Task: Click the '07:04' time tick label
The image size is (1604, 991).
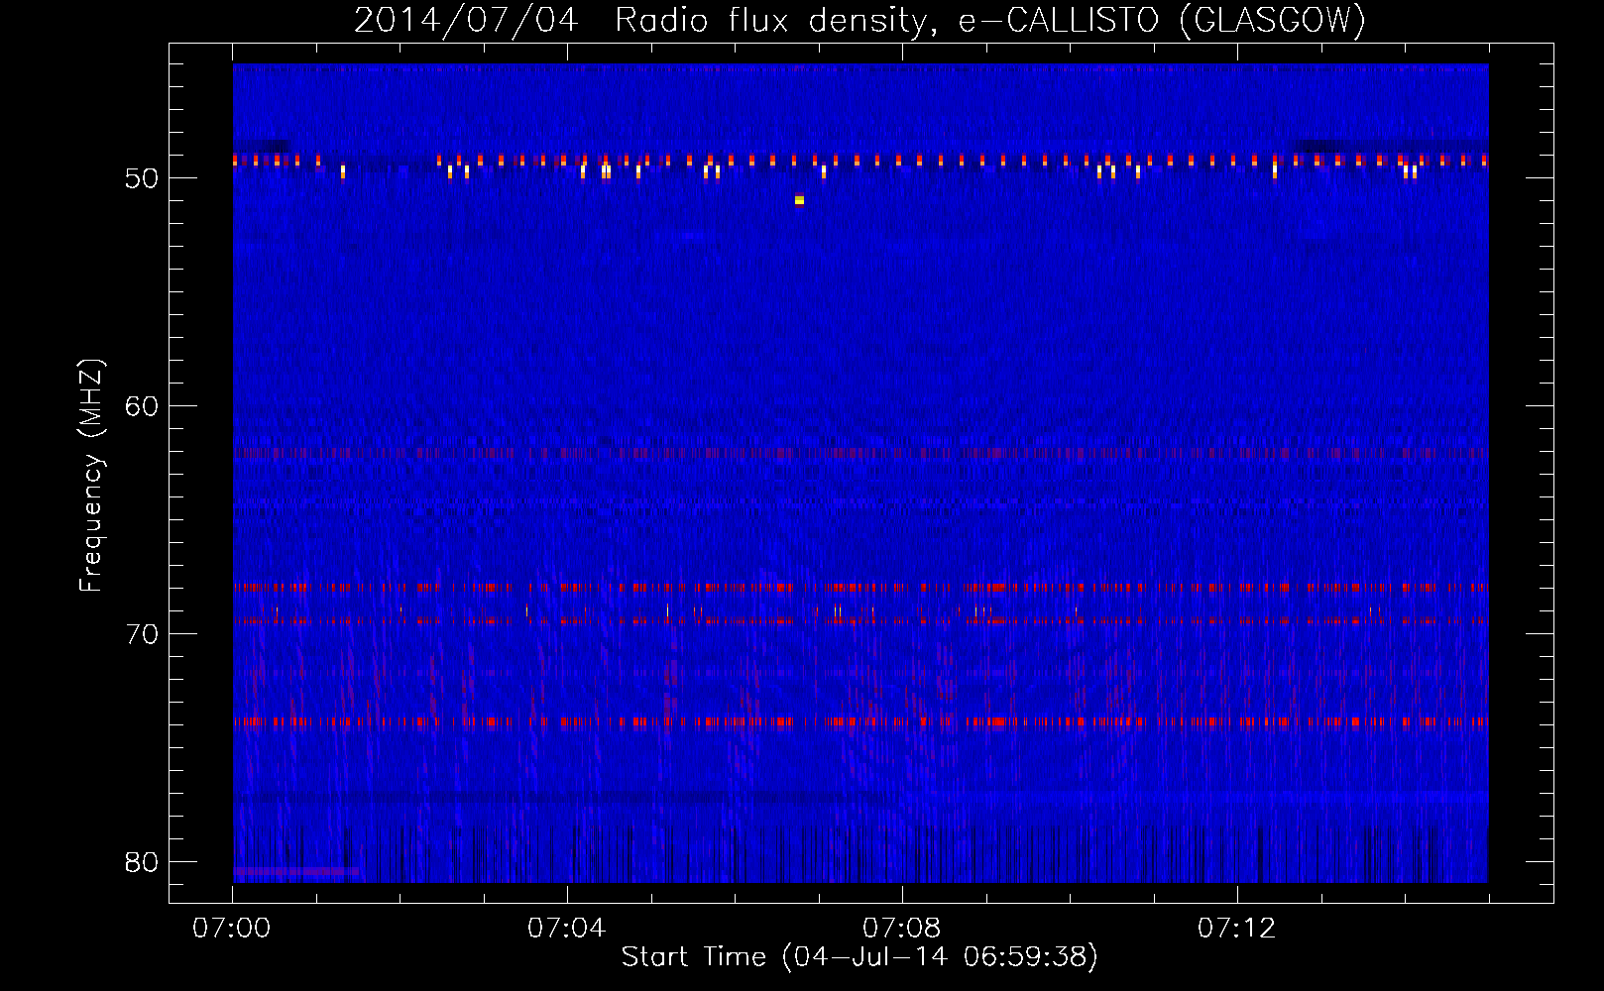Action: click(567, 929)
